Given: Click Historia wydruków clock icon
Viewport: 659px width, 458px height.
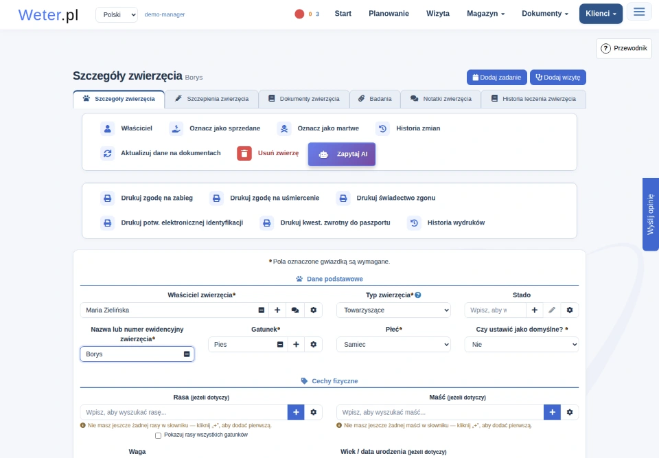Looking at the screenshot, I should coord(414,223).
